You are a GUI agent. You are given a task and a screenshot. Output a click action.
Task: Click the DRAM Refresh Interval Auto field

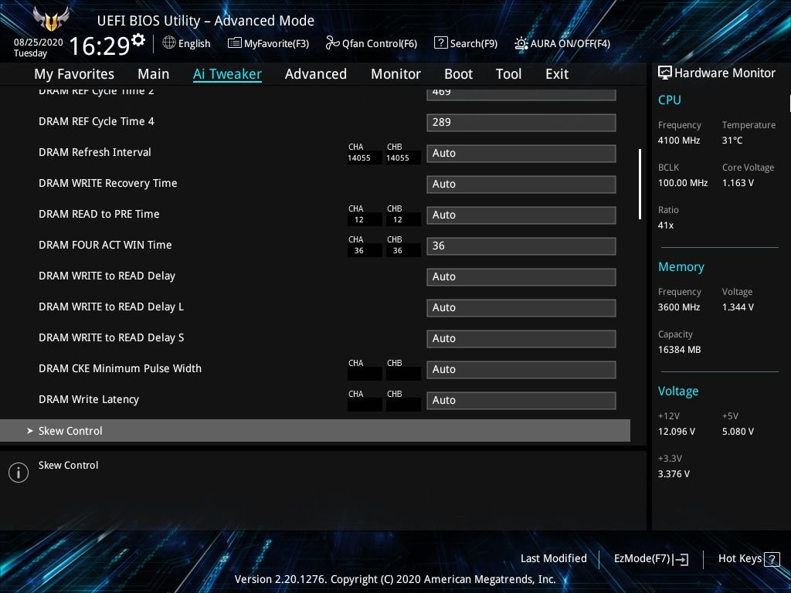521,154
